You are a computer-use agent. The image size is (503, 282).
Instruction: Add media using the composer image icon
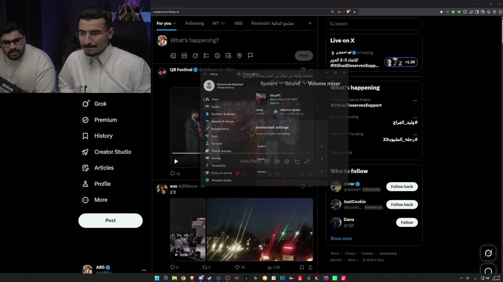click(x=173, y=56)
